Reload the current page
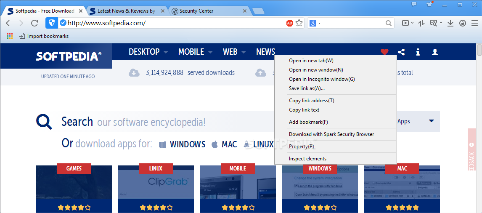Viewport: 482px width, 213px height. [34, 23]
